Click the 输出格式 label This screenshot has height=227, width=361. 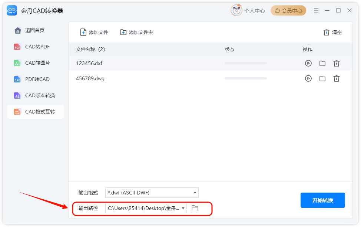88,193
